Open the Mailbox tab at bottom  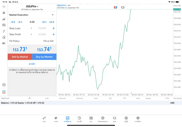click(103, 119)
